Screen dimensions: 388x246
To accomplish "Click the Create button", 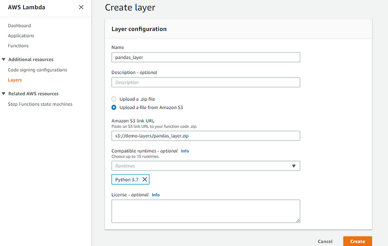I will click(x=357, y=241).
